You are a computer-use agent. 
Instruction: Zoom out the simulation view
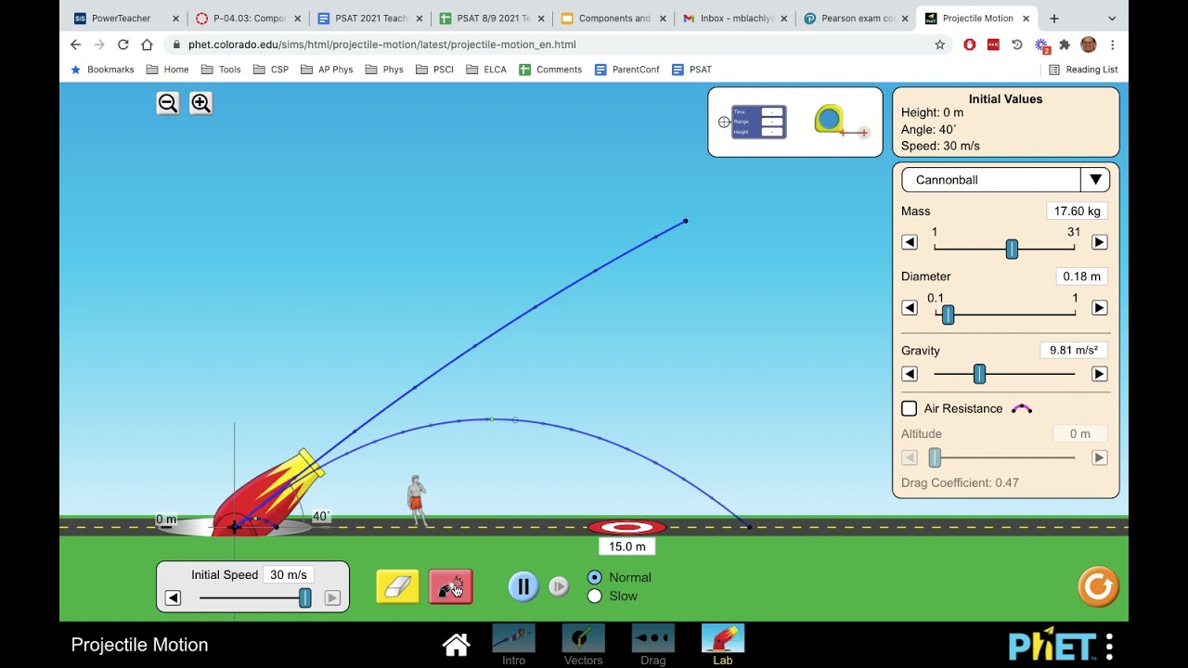(x=168, y=103)
